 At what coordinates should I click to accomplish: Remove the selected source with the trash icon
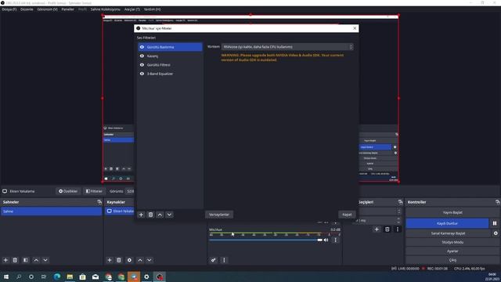click(119, 260)
